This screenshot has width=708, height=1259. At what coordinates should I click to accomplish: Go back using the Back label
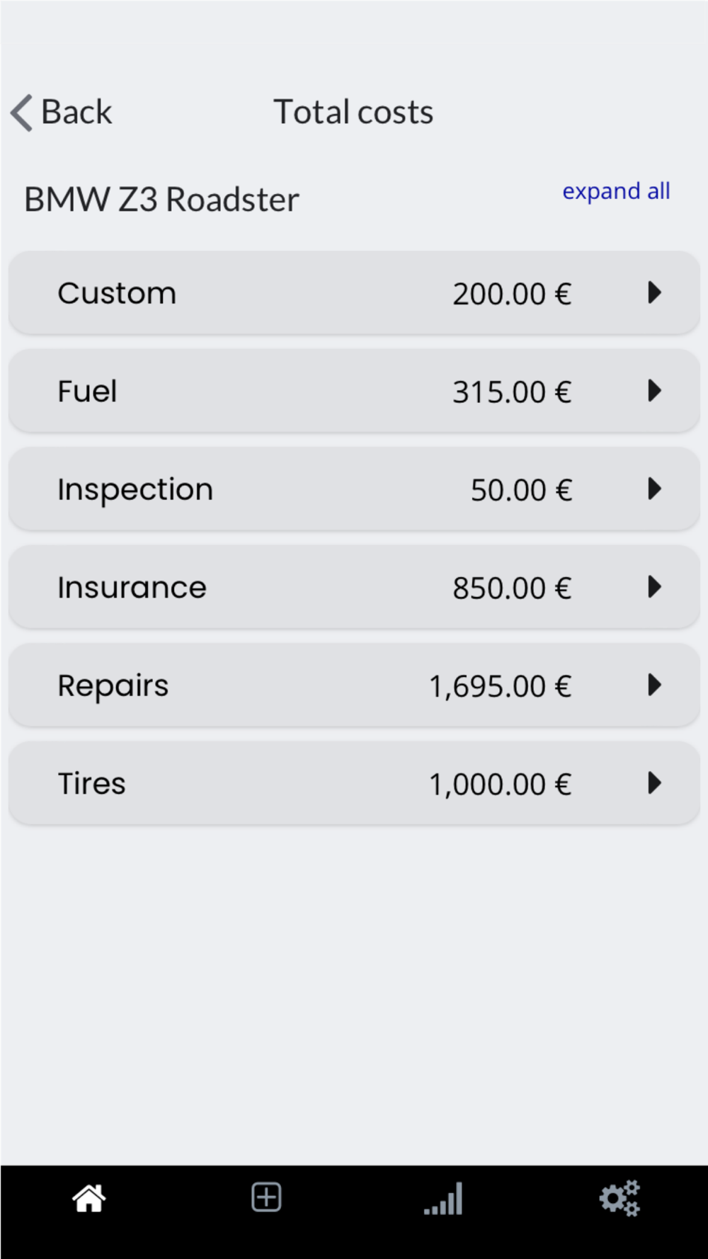[76, 112]
